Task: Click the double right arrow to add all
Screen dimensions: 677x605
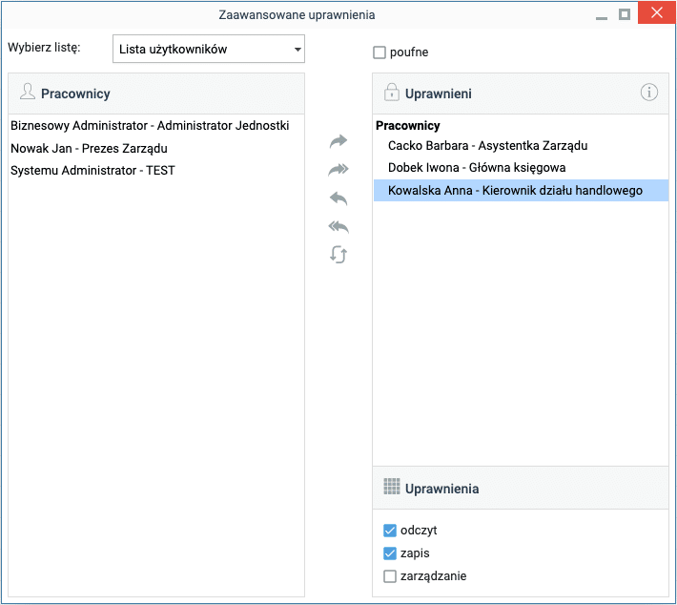Action: (x=338, y=170)
